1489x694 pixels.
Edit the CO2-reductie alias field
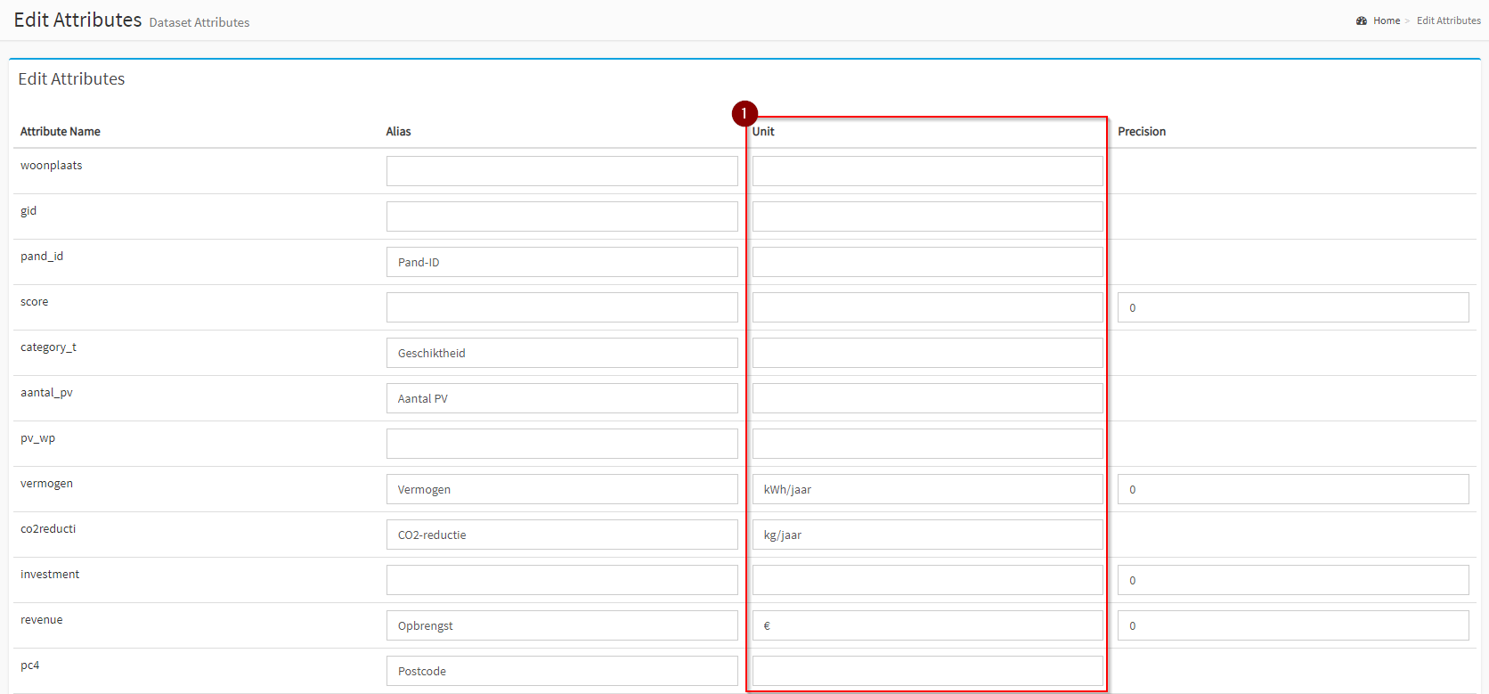point(562,535)
